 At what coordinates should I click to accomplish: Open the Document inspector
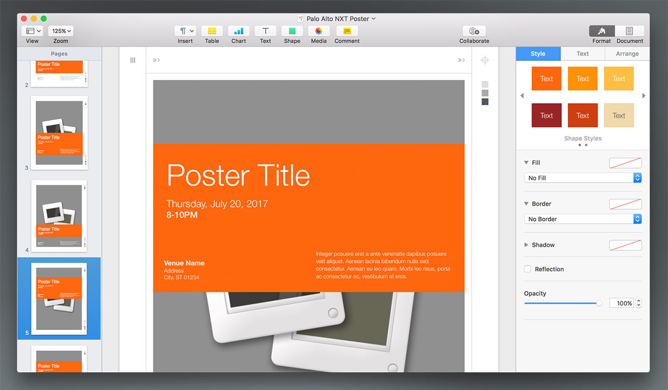click(x=629, y=31)
